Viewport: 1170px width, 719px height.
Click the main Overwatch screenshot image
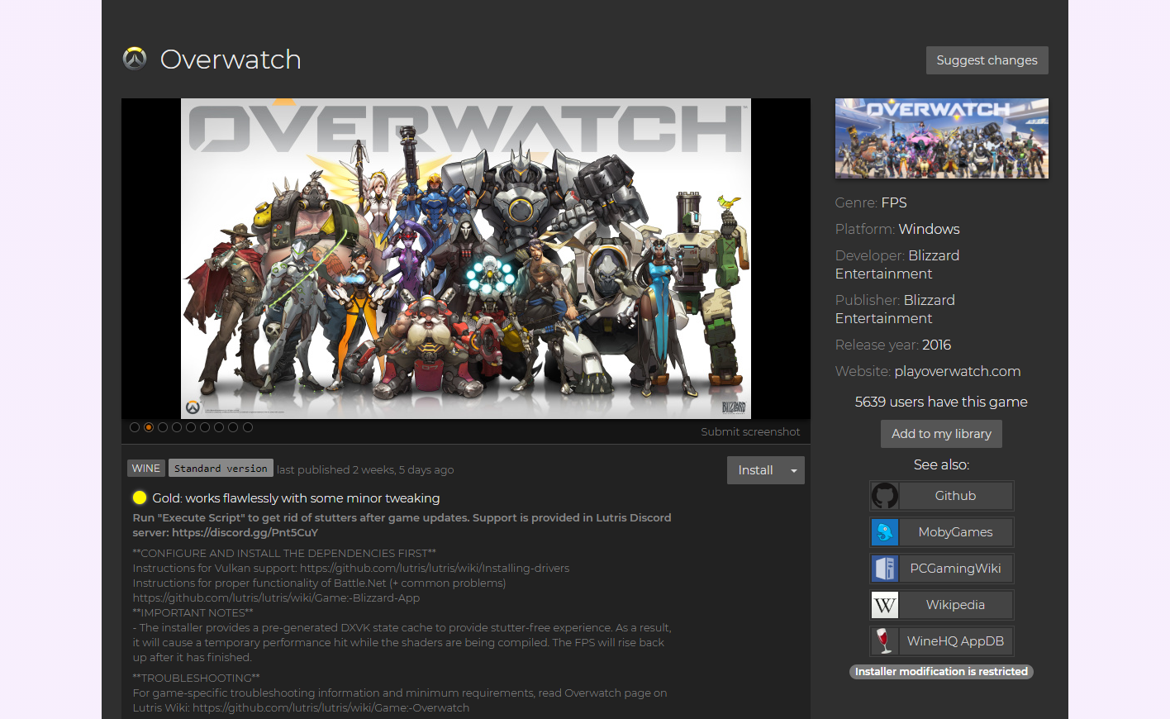466,259
